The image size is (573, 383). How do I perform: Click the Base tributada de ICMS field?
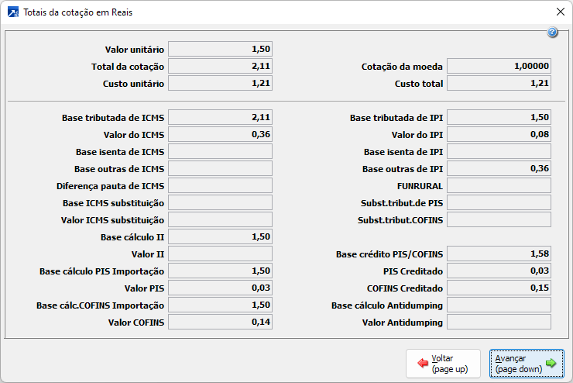tap(220, 117)
